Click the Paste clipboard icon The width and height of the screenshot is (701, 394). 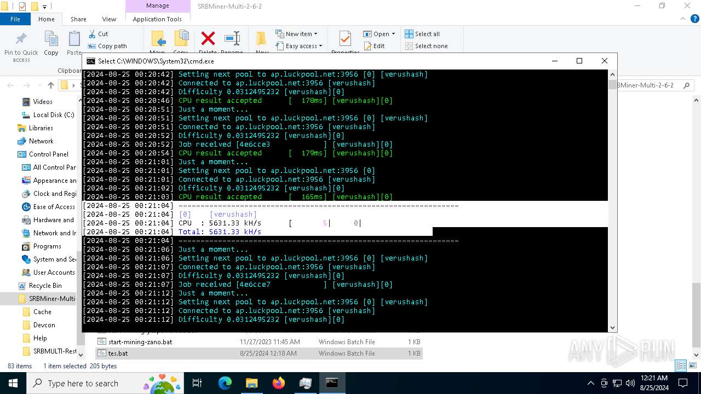pos(74,39)
